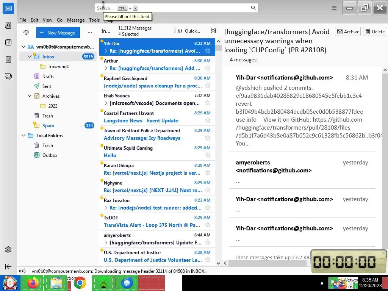Expand the Arthur message thread
The image size is (388, 291).
pos(106,68)
